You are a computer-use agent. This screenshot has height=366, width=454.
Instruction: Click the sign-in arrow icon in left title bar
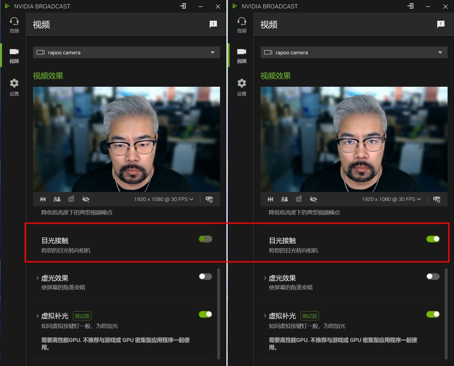(183, 6)
